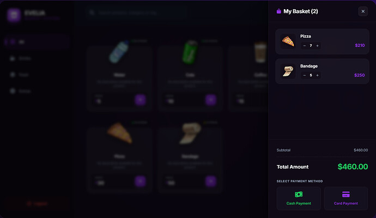Increase Bandage quantity with plus button

317,75
